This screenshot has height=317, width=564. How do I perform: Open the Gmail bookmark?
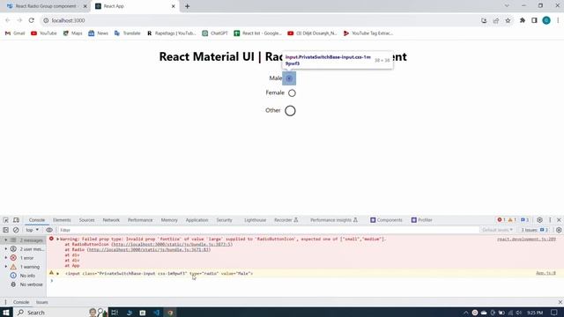15,33
